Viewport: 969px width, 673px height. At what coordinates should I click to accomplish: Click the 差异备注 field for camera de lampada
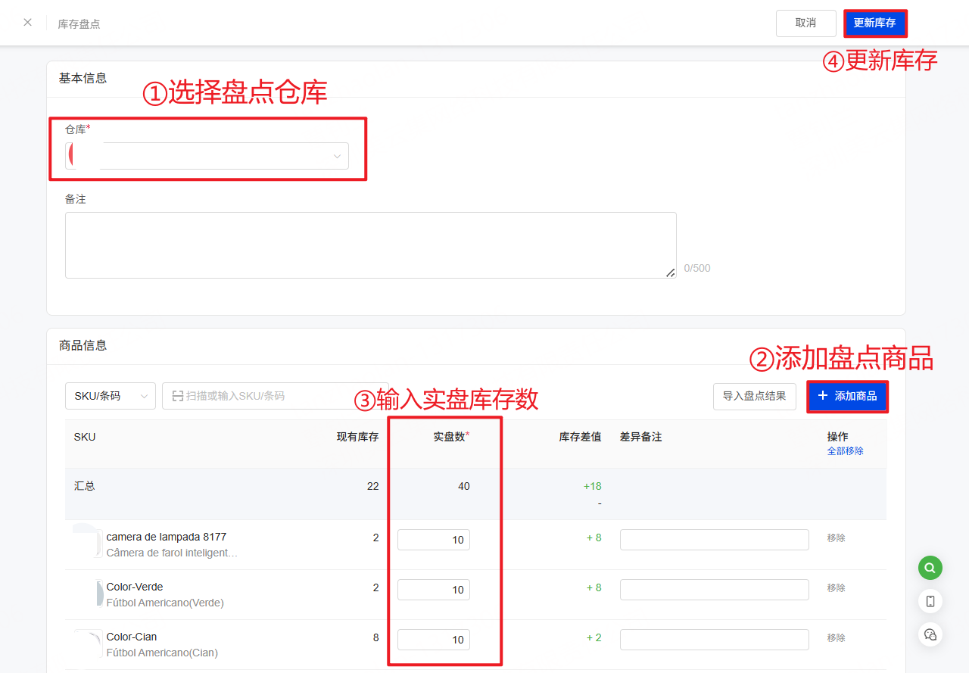[x=714, y=540]
